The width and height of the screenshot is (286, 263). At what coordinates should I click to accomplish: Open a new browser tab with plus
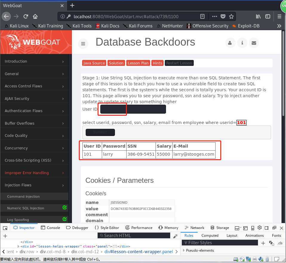click(72, 5)
